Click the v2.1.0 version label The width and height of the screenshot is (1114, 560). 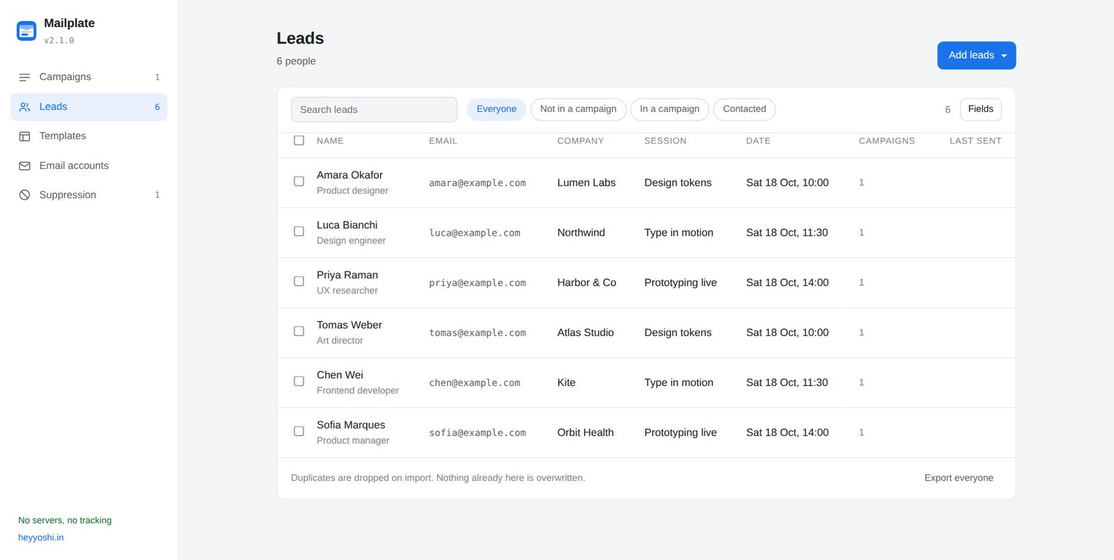tap(59, 41)
